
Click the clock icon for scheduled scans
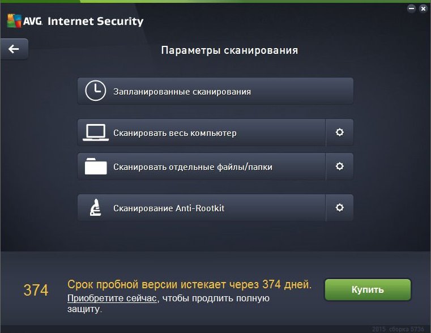pyautogui.click(x=95, y=91)
